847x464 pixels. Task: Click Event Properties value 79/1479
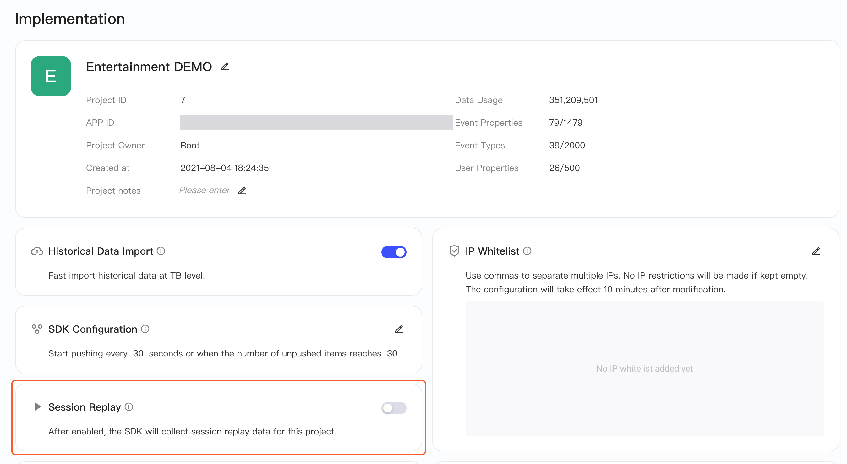[x=566, y=123]
